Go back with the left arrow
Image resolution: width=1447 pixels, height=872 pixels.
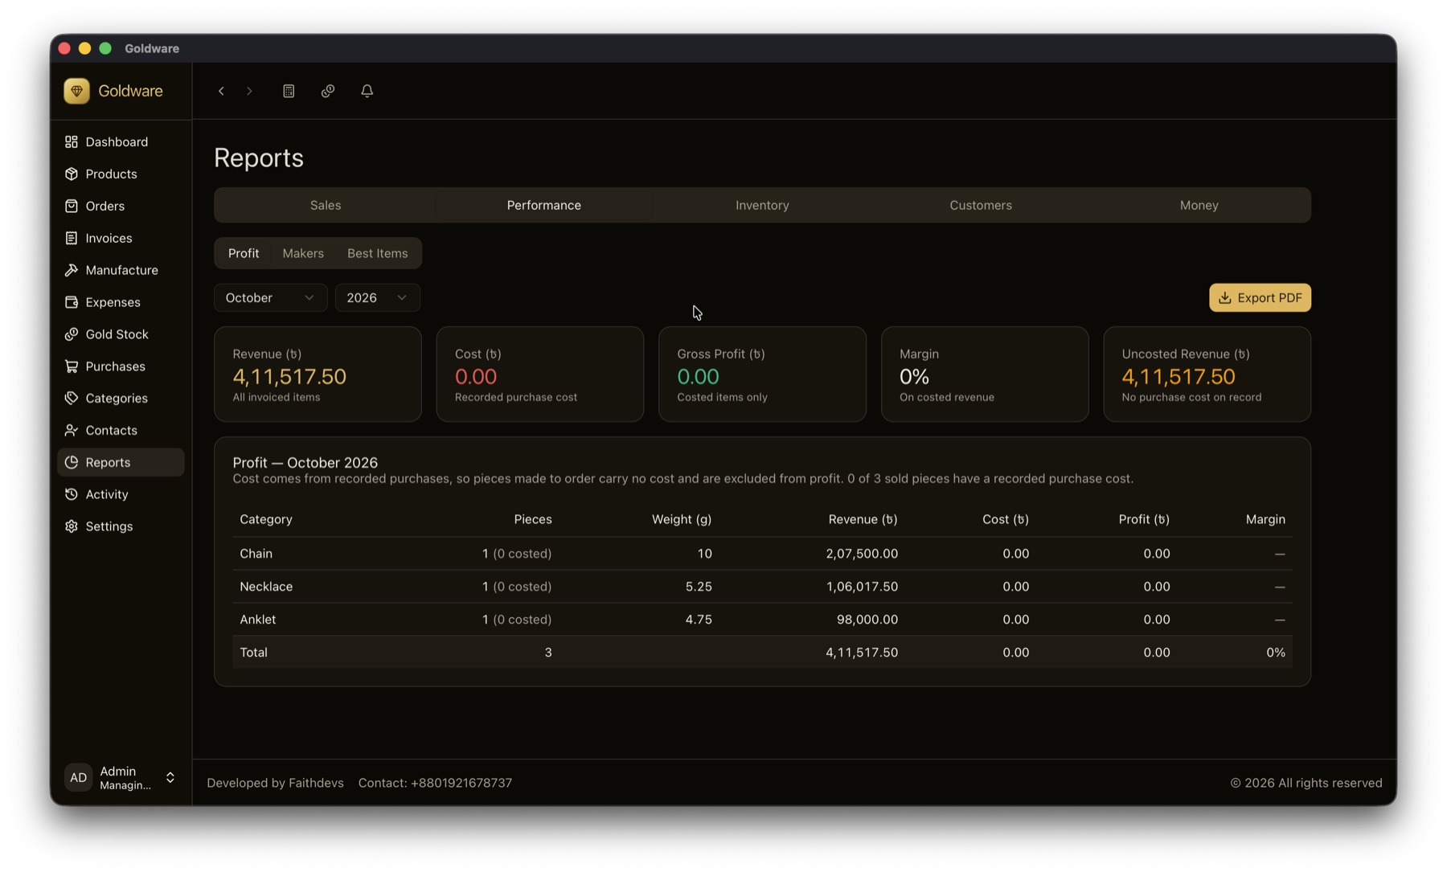point(221,91)
